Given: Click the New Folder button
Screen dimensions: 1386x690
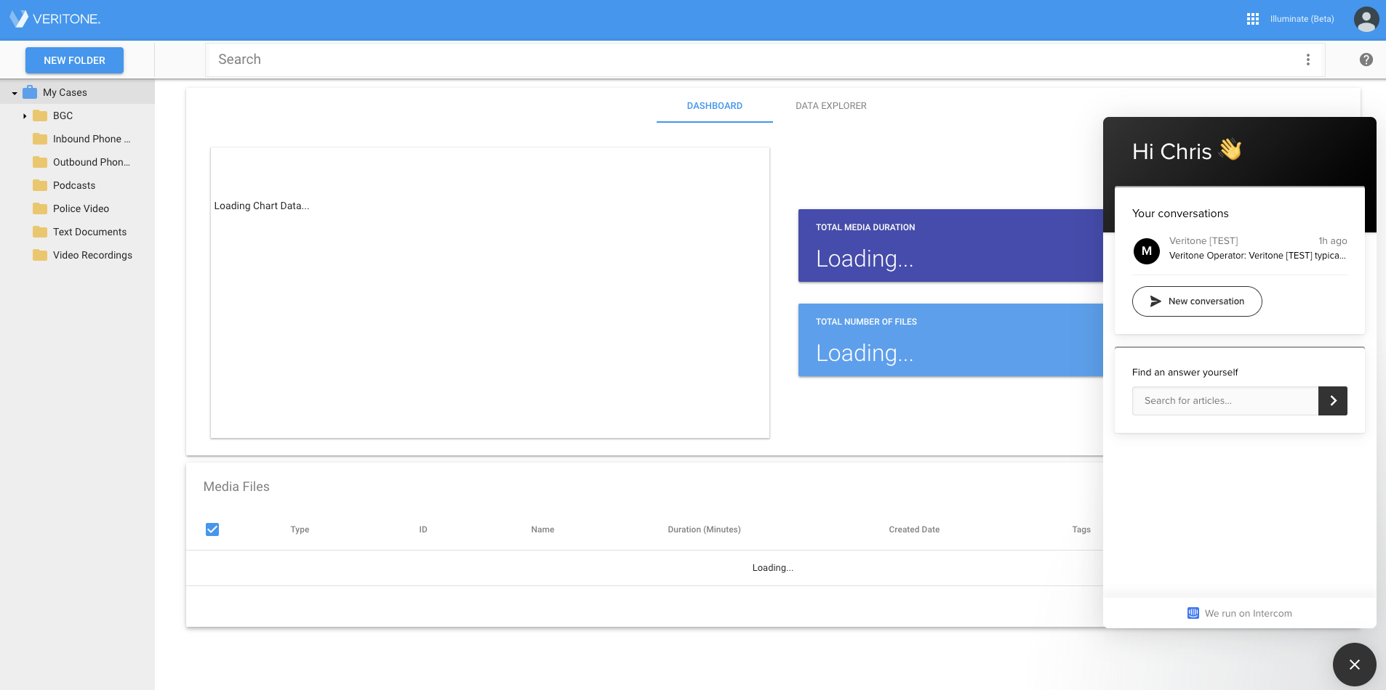Looking at the screenshot, I should (73, 60).
